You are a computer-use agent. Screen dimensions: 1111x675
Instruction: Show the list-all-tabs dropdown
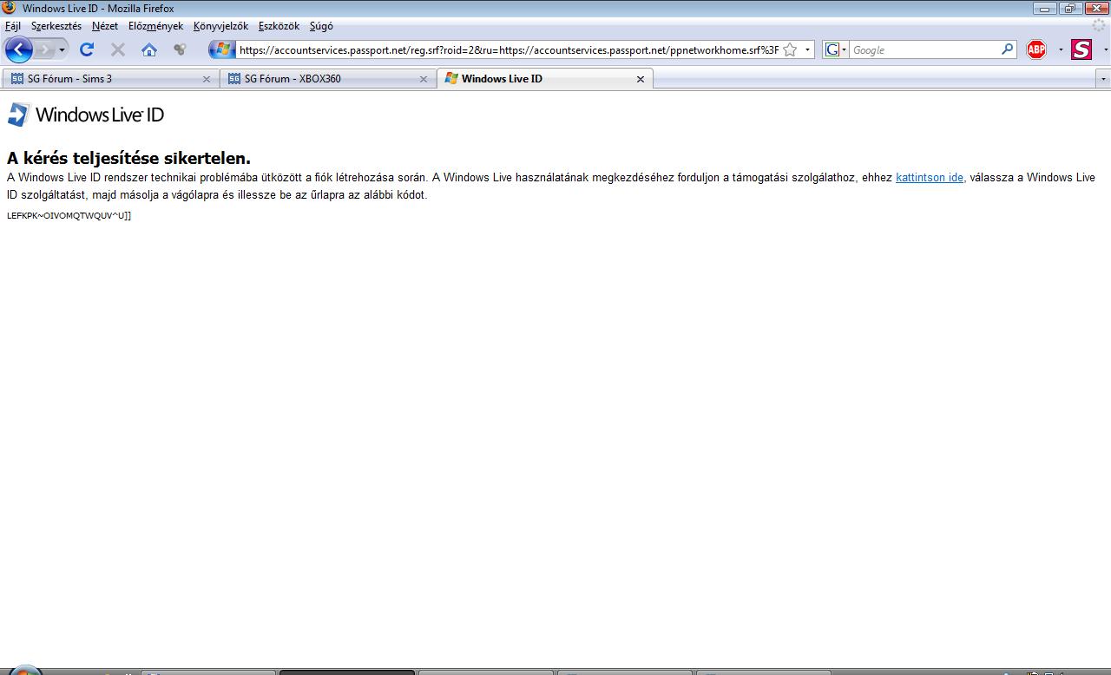pos(1103,79)
